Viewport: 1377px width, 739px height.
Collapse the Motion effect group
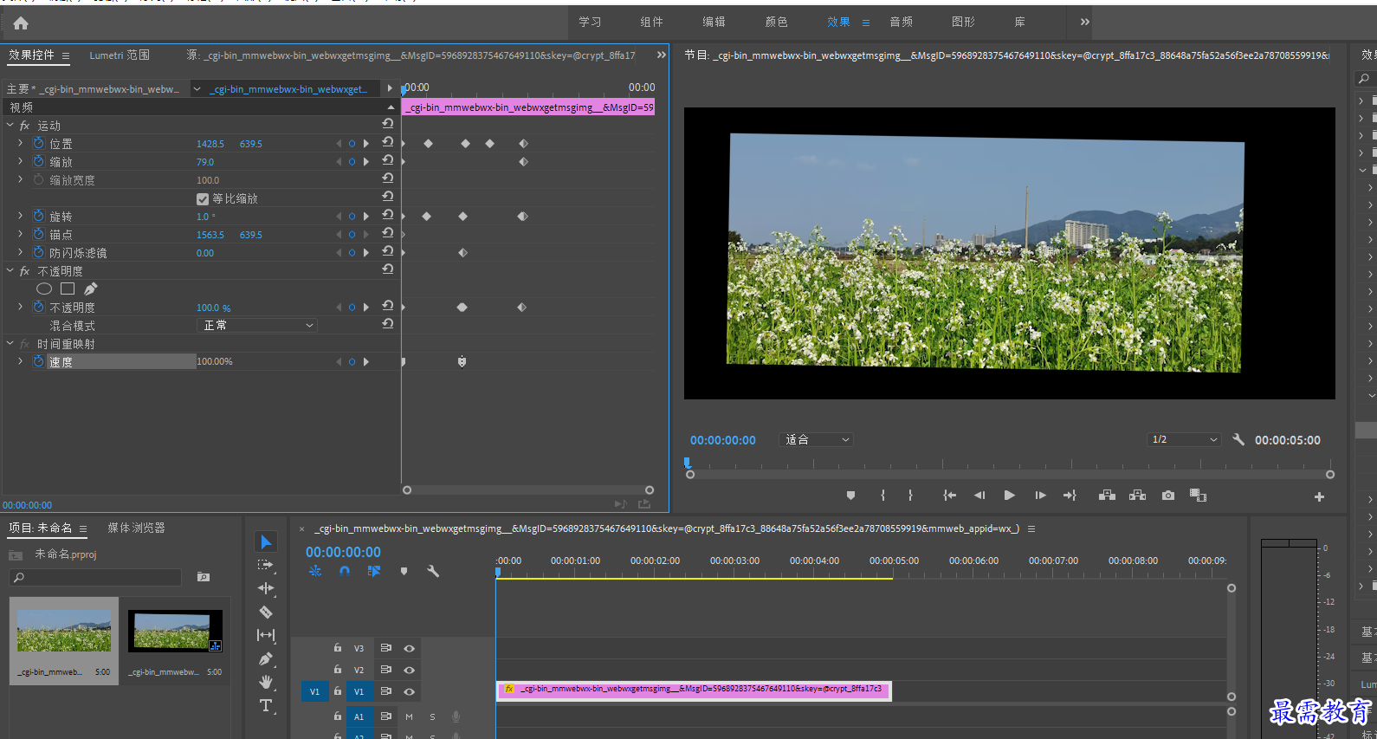10,125
